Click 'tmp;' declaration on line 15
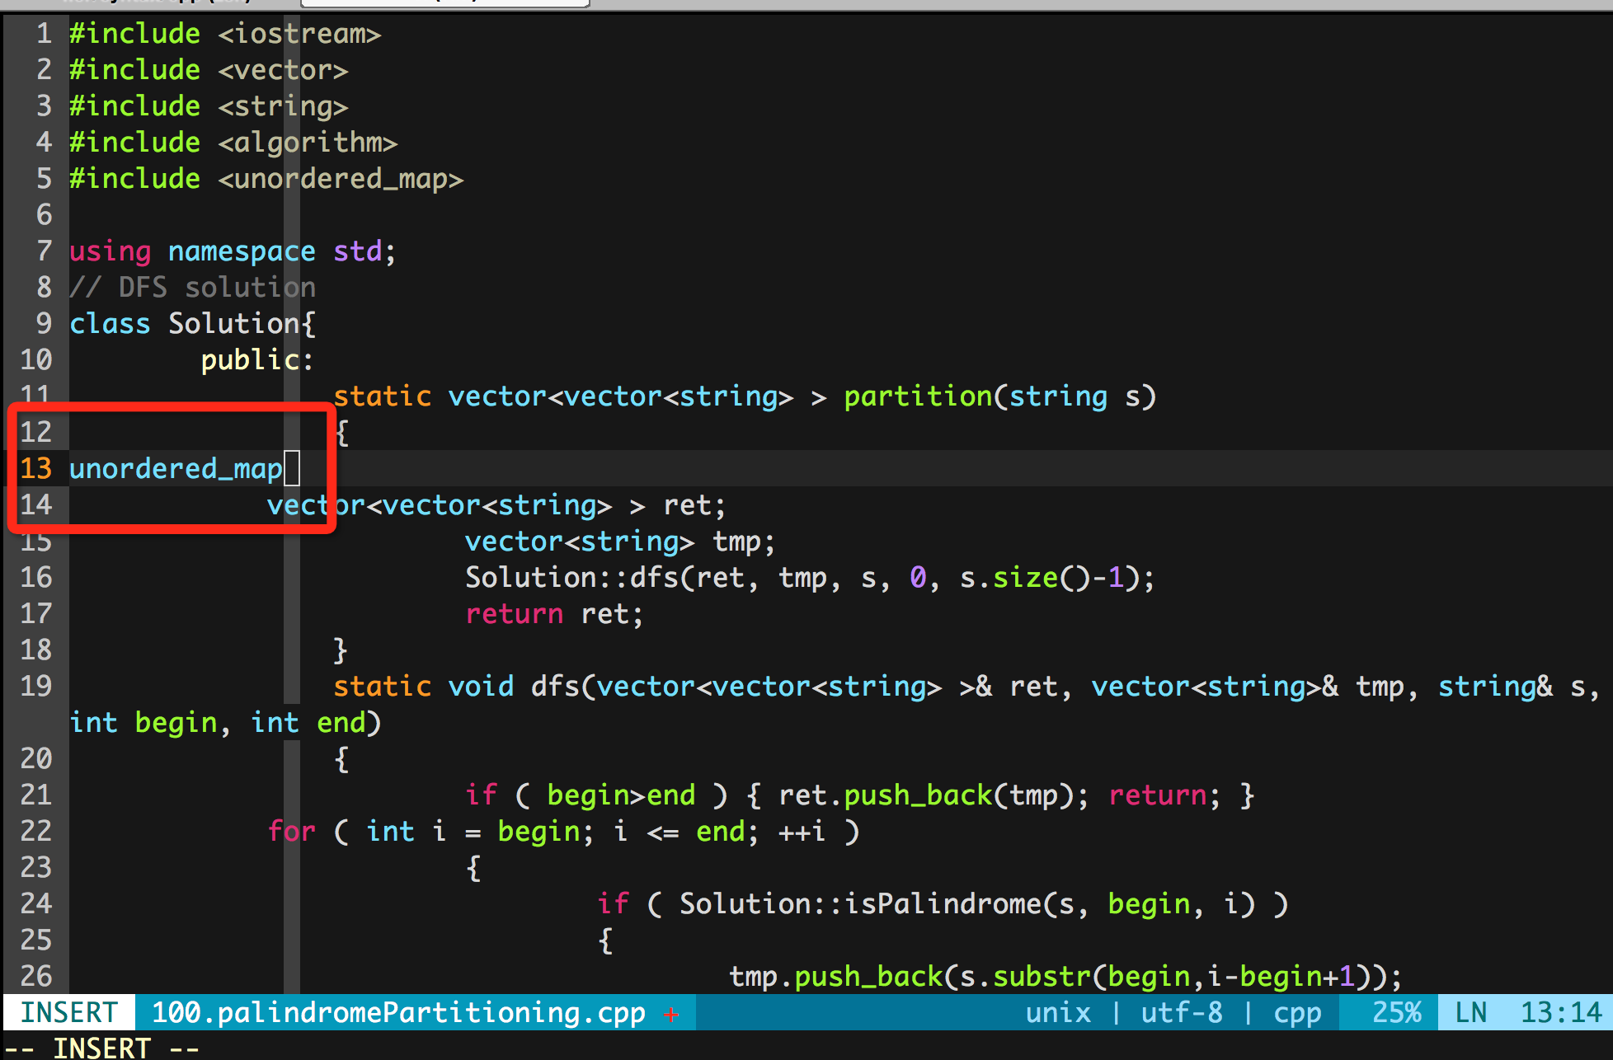This screenshot has height=1060, width=1613. click(x=744, y=542)
